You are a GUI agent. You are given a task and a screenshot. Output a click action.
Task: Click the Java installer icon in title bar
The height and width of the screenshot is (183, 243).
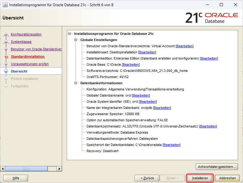pos(5,5)
